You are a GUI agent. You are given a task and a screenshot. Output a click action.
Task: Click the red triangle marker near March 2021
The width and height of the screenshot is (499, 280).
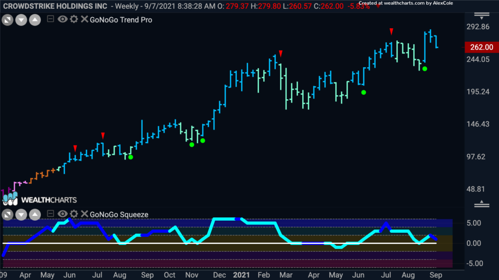(281, 53)
